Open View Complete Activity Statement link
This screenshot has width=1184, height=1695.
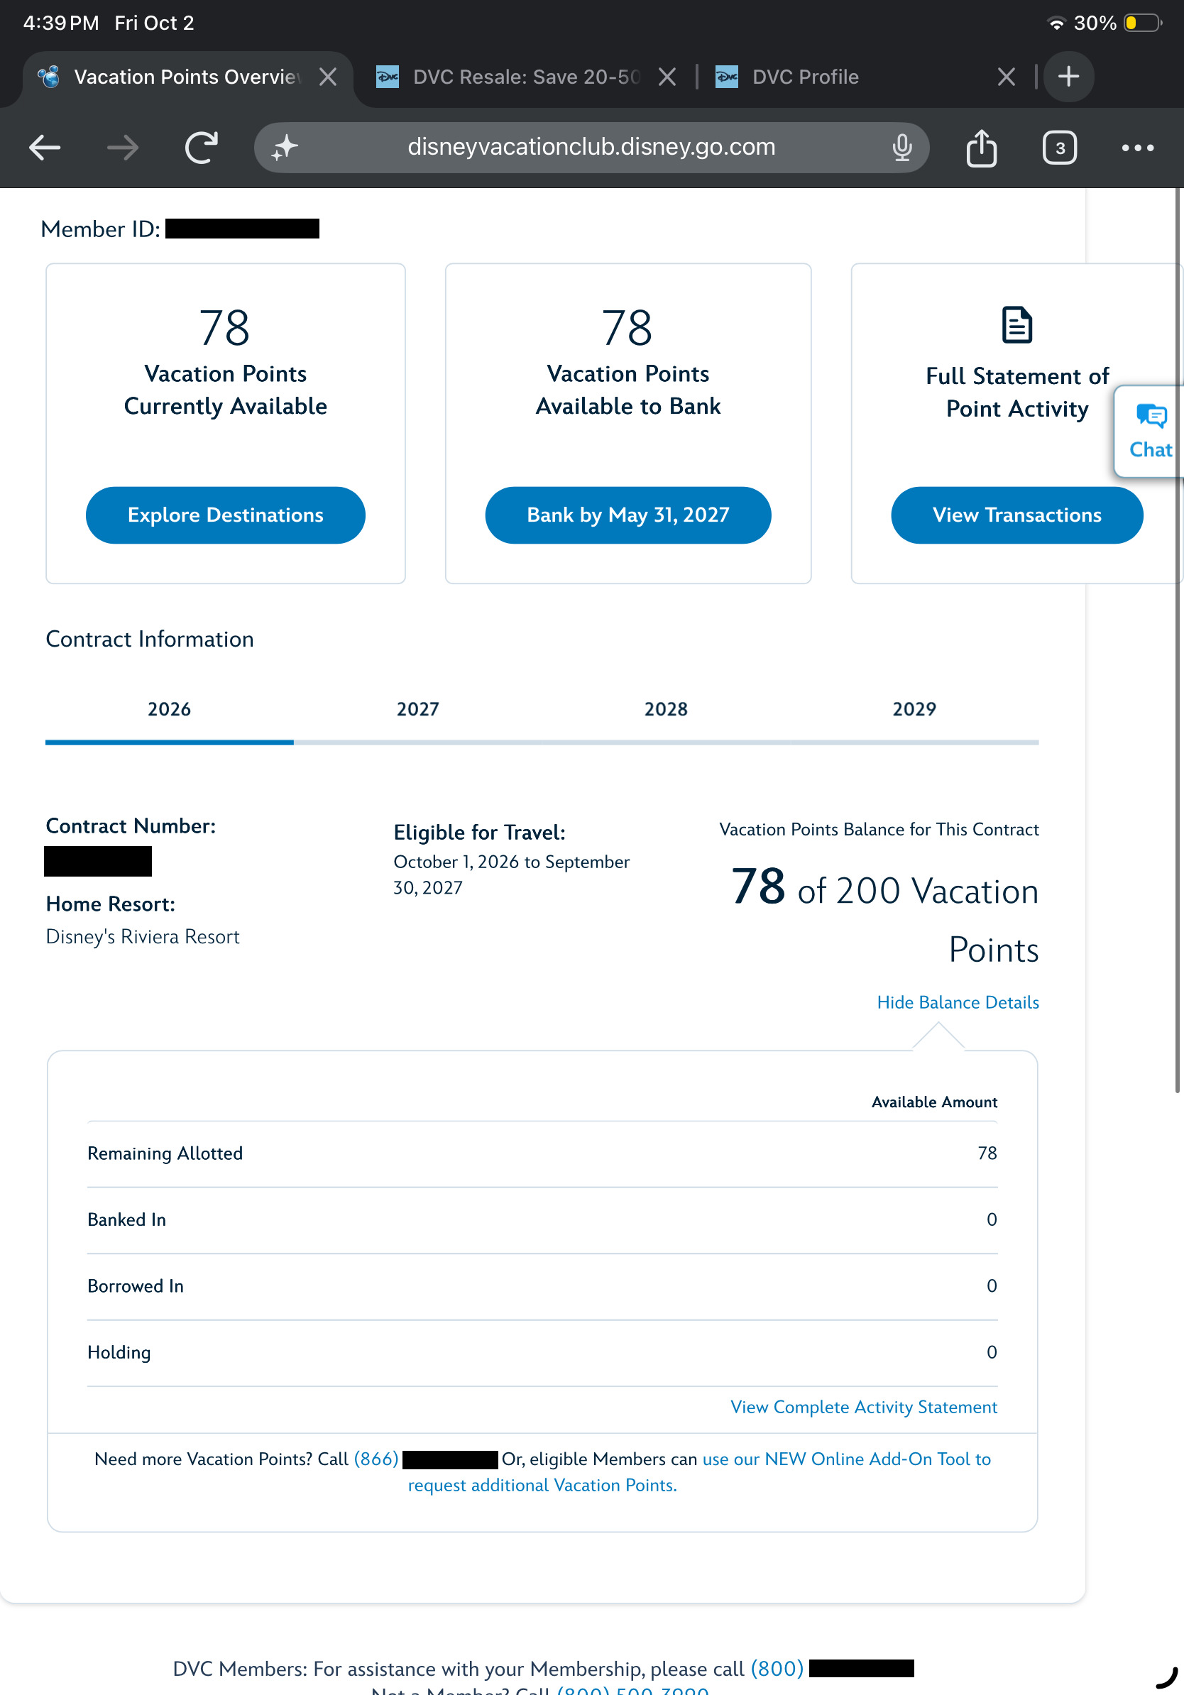point(863,1406)
